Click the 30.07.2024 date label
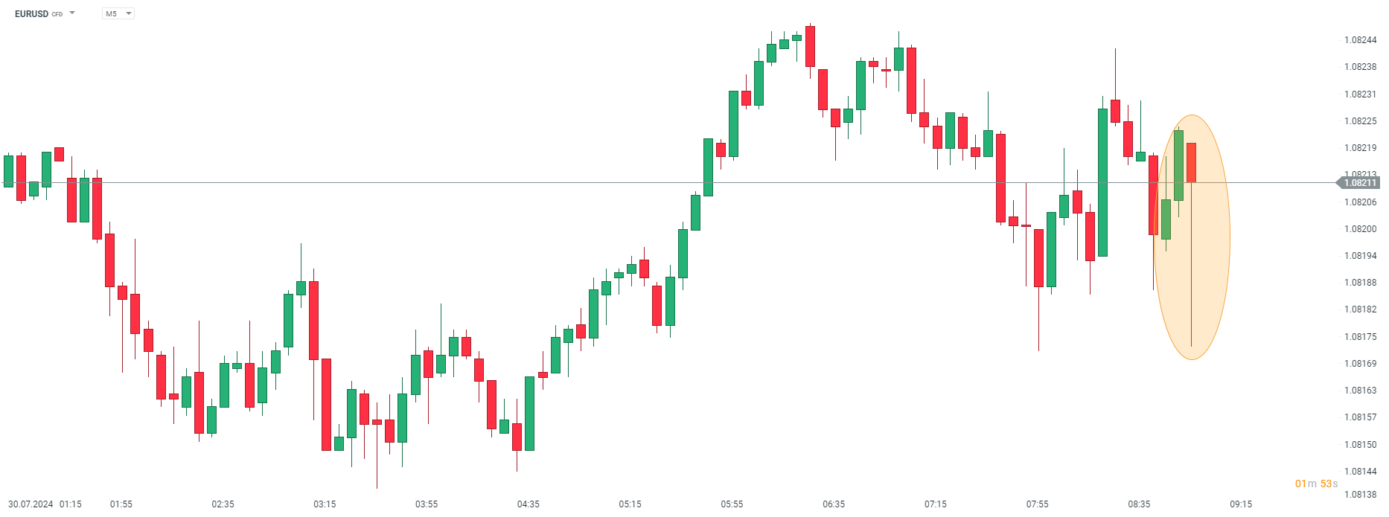 (31, 504)
